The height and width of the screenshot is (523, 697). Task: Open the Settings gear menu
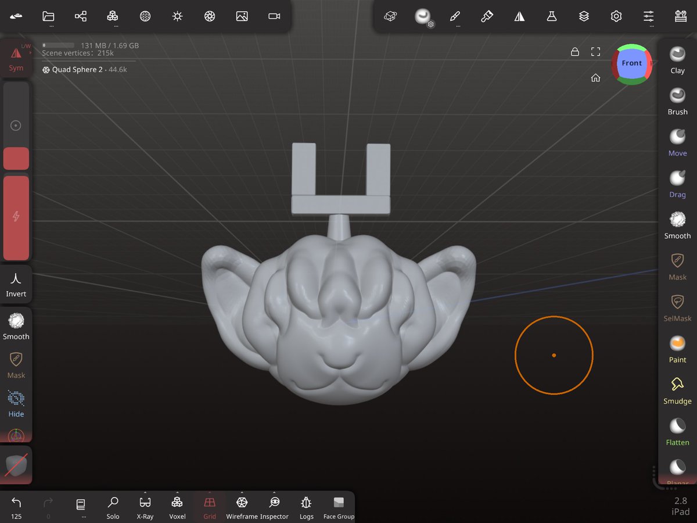point(616,16)
